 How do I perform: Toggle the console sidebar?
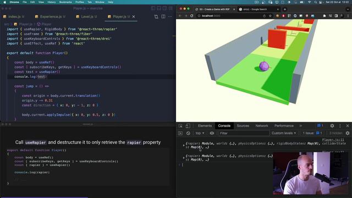(x=180, y=133)
